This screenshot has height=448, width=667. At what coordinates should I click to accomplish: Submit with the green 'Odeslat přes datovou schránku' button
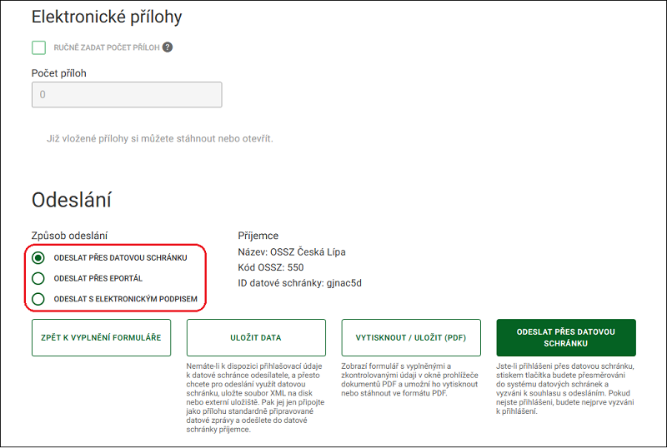coord(566,337)
